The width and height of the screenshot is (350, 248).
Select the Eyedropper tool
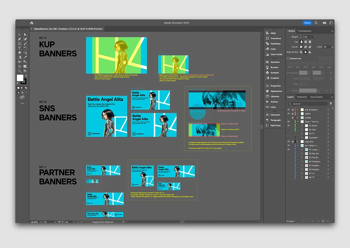[25, 57]
